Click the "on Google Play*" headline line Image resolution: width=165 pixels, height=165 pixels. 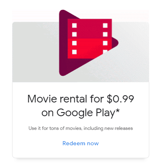point(81,113)
